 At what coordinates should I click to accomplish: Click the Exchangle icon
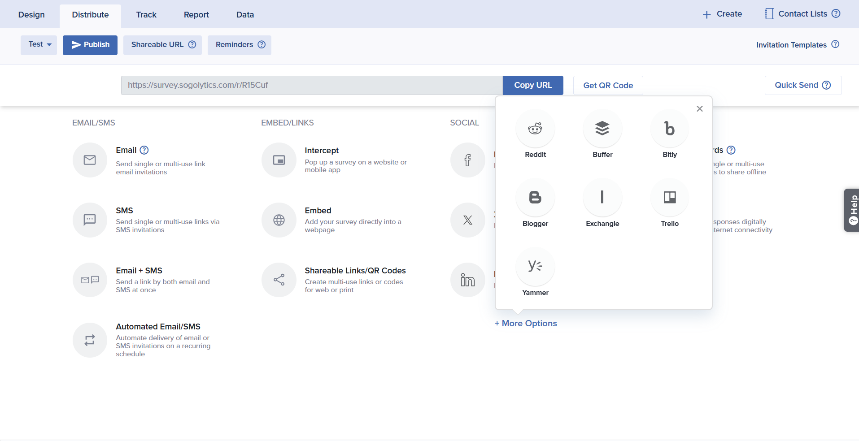602,198
